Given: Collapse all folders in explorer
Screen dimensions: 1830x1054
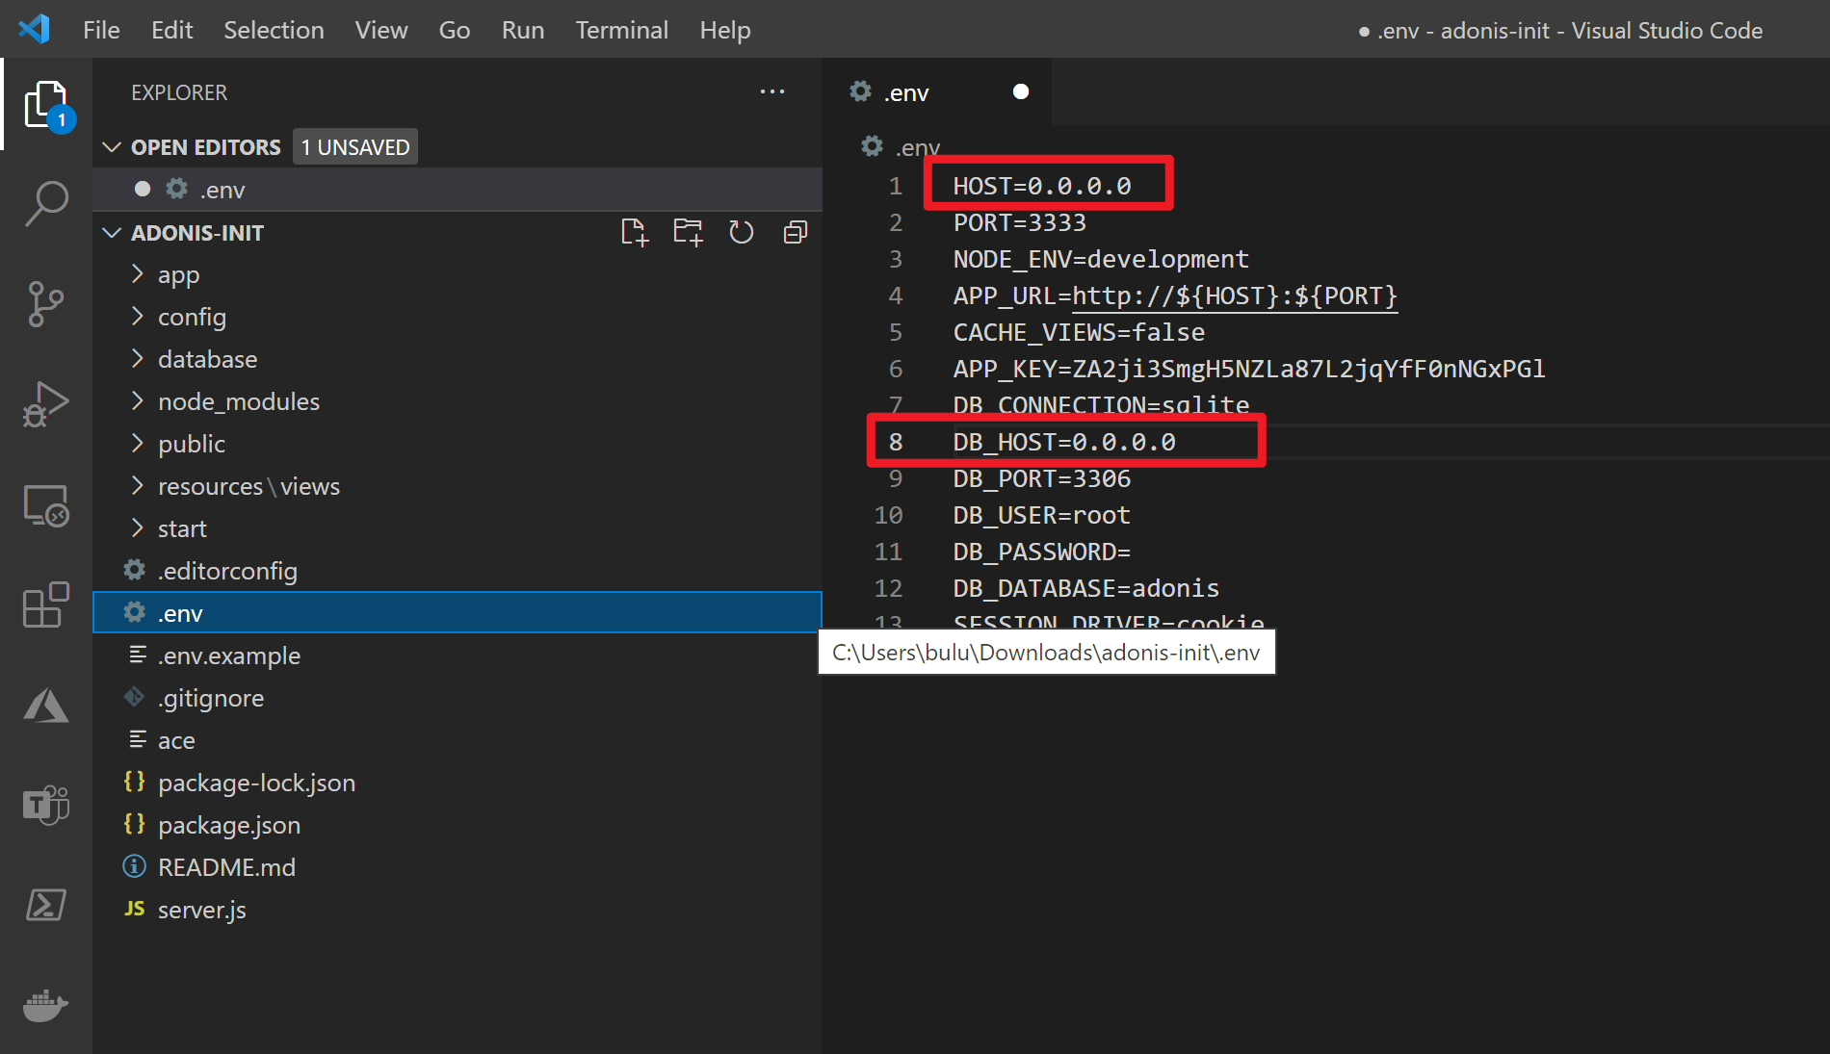Looking at the screenshot, I should 795,233.
